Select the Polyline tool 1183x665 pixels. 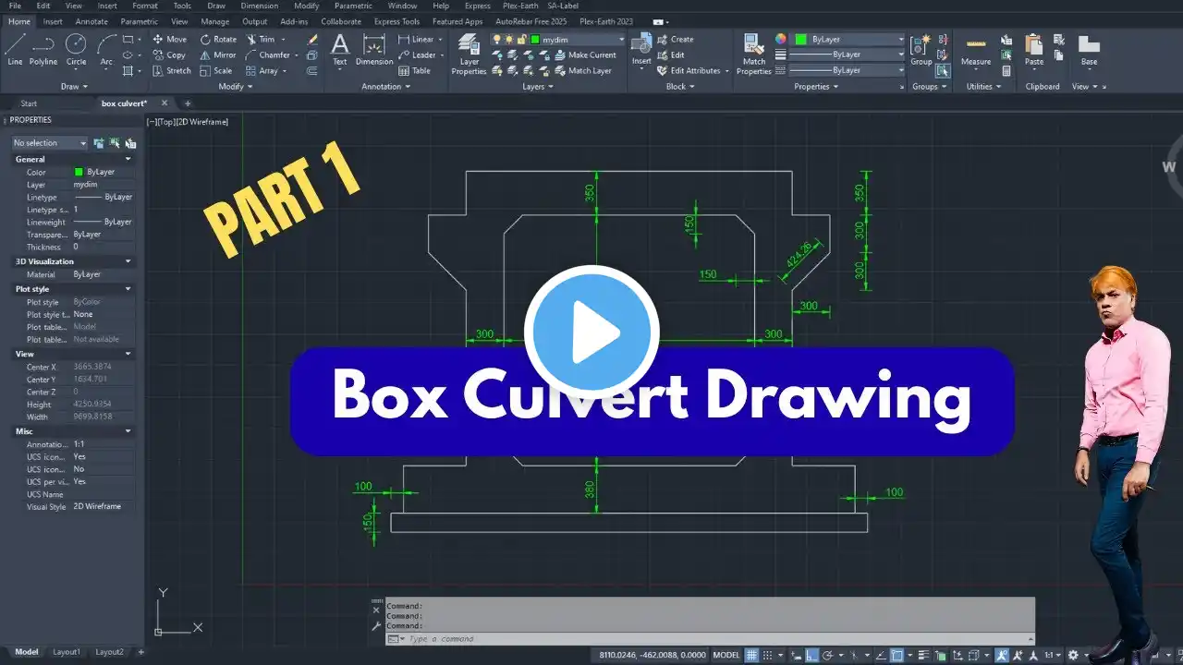[x=43, y=50]
